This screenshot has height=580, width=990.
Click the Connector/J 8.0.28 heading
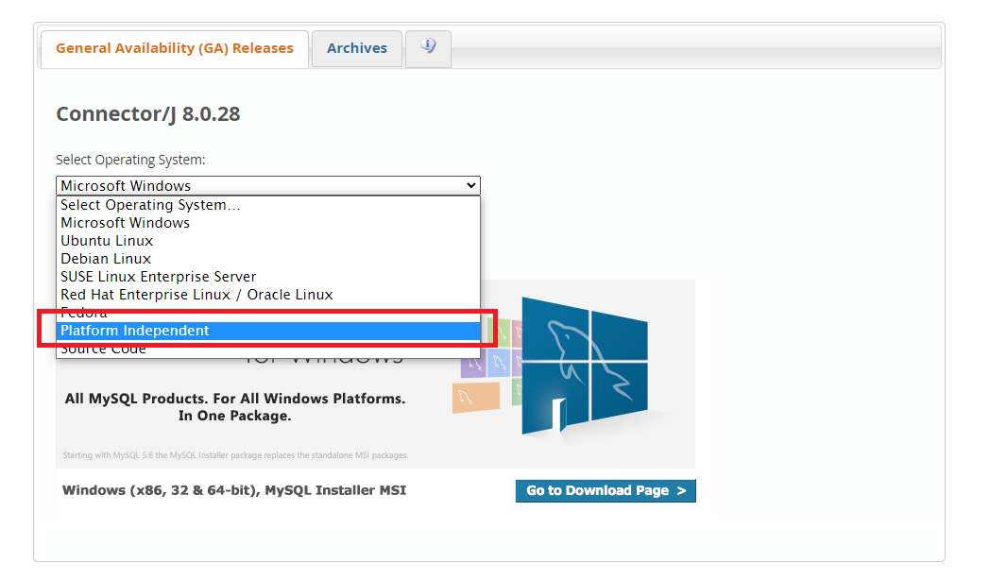[x=148, y=114]
